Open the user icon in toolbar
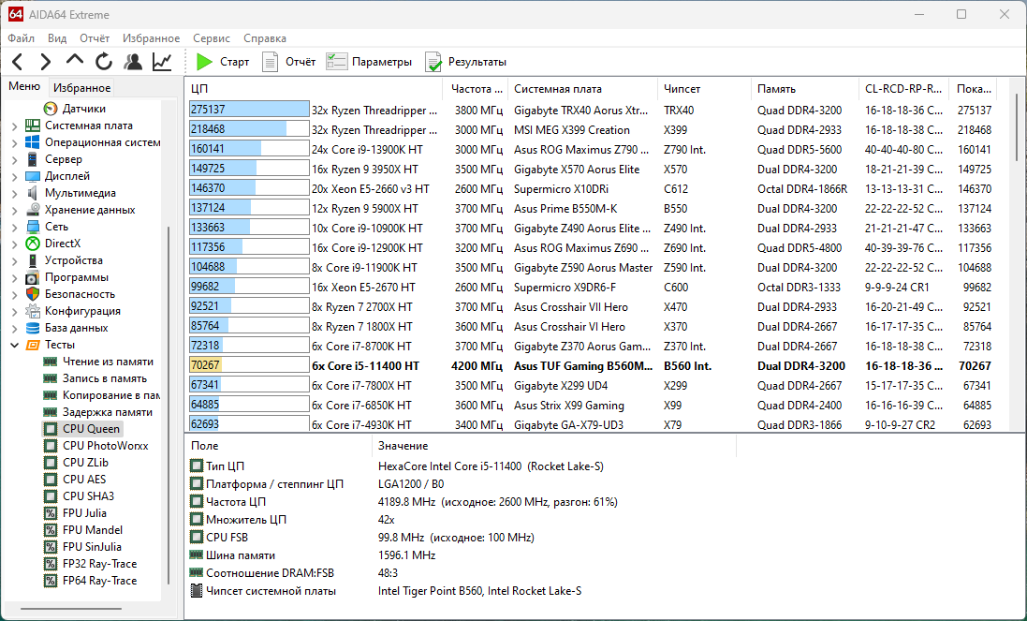The width and height of the screenshot is (1027, 621). (133, 62)
